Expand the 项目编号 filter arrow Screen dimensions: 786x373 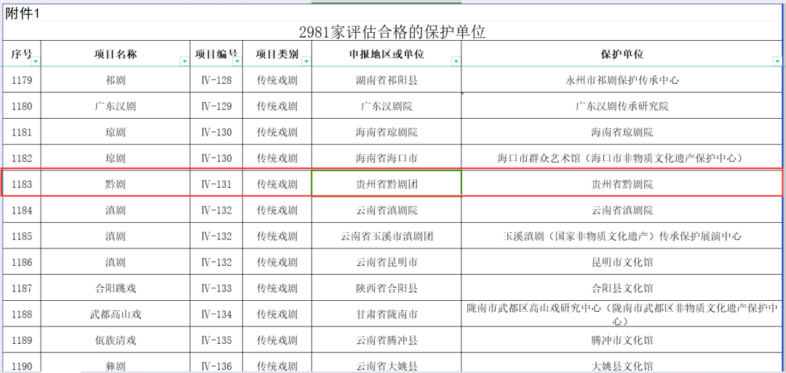pos(237,62)
